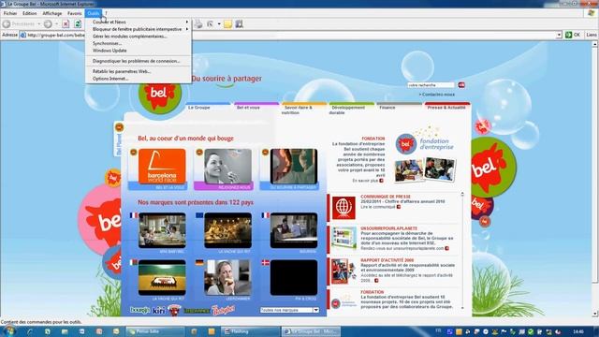599x337 pixels.
Task: Click the Barcelona World Race thumbnail
Action: pos(162,167)
